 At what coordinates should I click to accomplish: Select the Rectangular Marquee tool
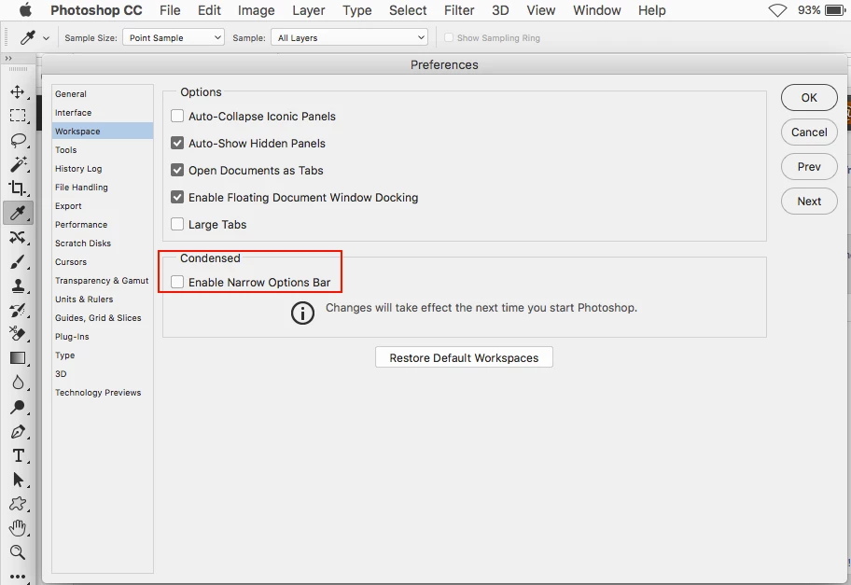(18, 116)
